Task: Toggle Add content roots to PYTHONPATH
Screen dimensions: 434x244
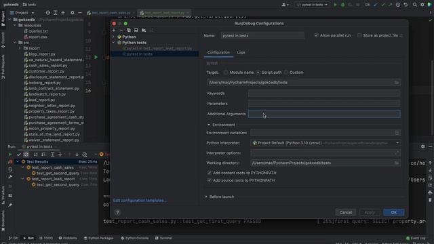Action: [x=210, y=173]
